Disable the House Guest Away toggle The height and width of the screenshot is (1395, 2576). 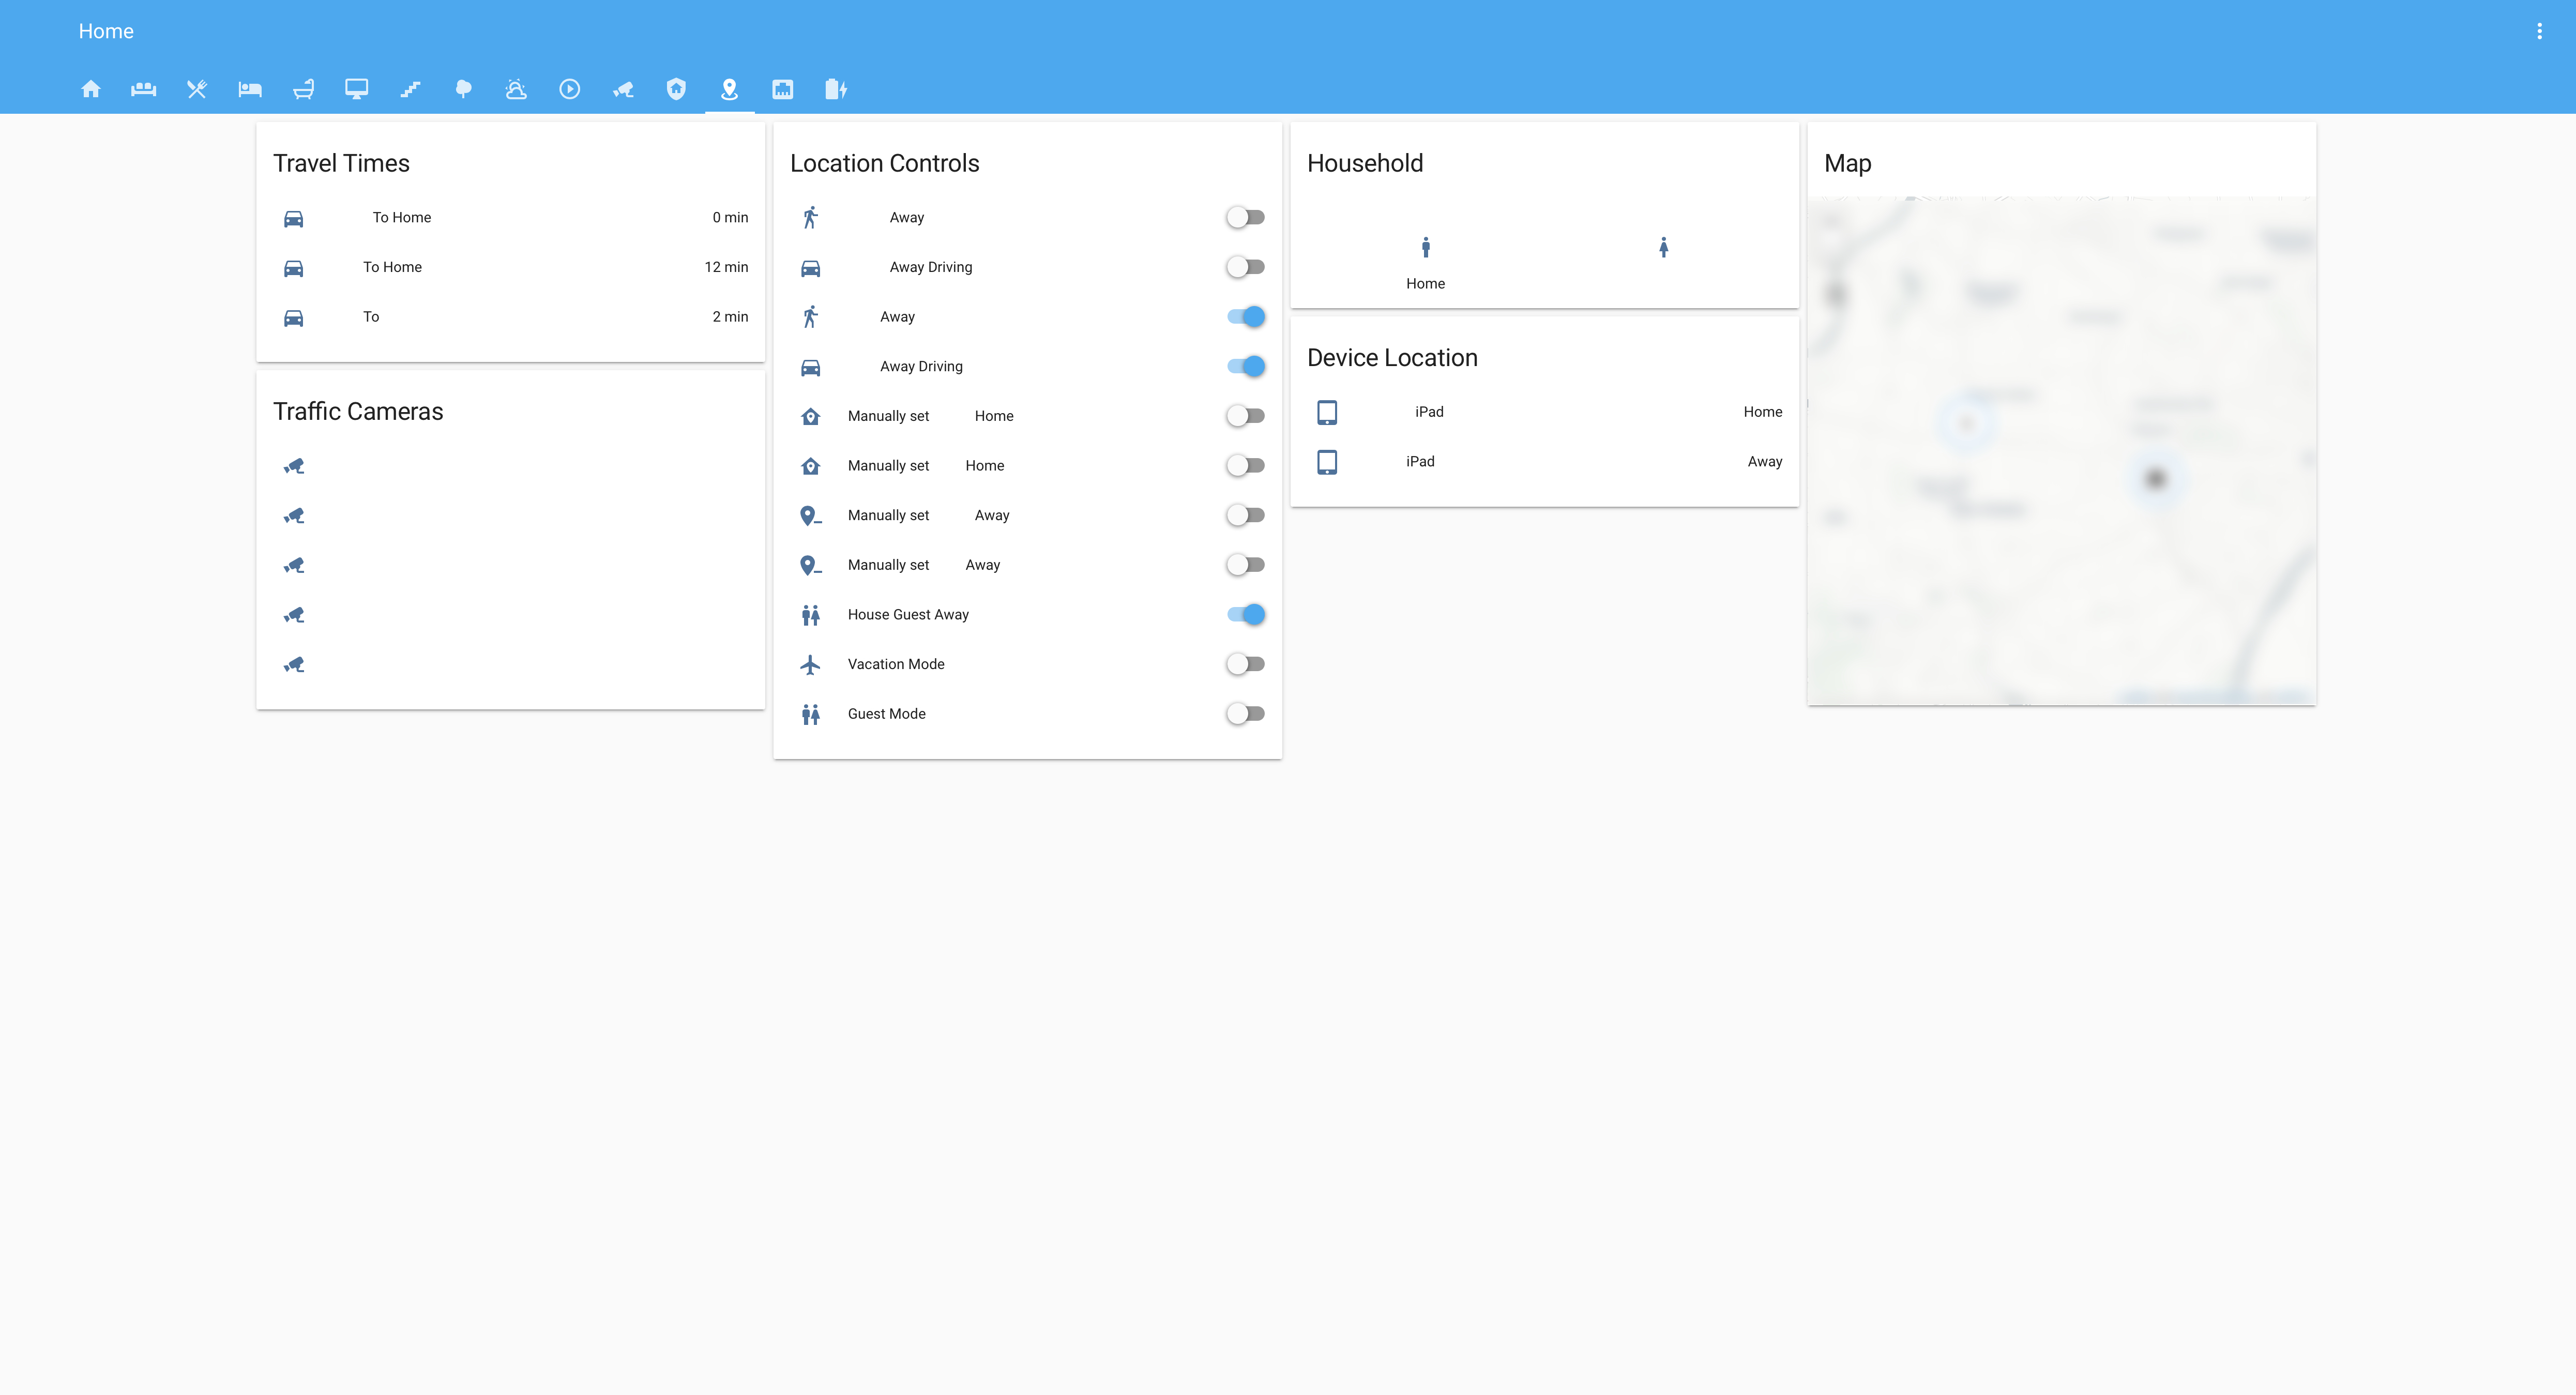click(1245, 614)
